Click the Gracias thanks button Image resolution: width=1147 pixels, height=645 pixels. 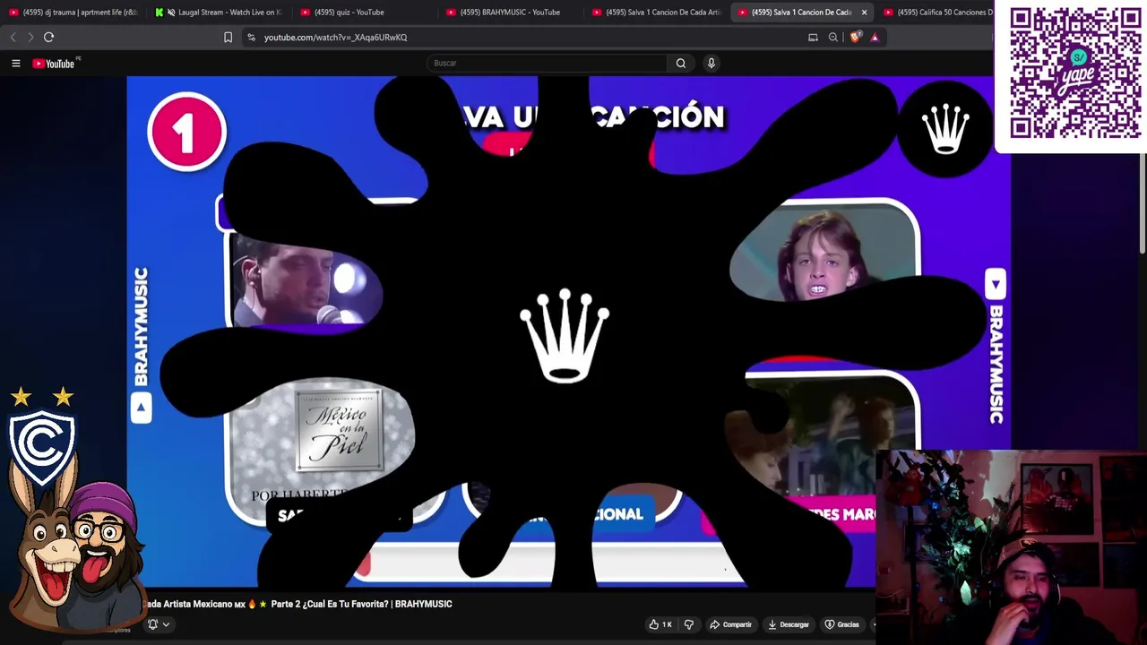coord(842,624)
